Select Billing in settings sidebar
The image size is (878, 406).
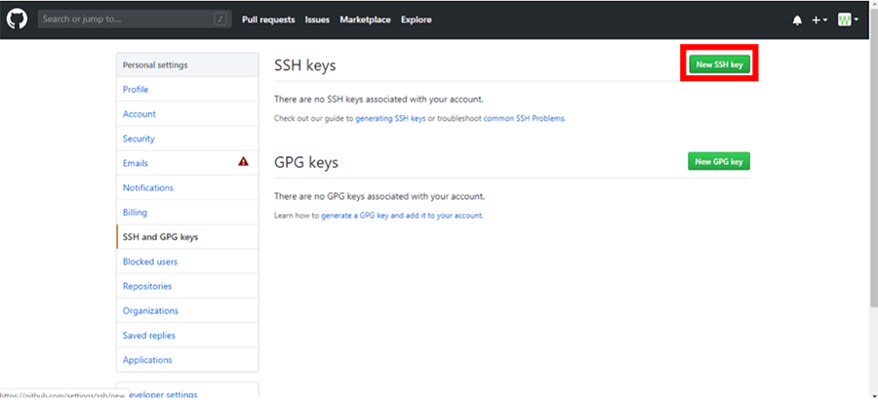click(x=187, y=213)
